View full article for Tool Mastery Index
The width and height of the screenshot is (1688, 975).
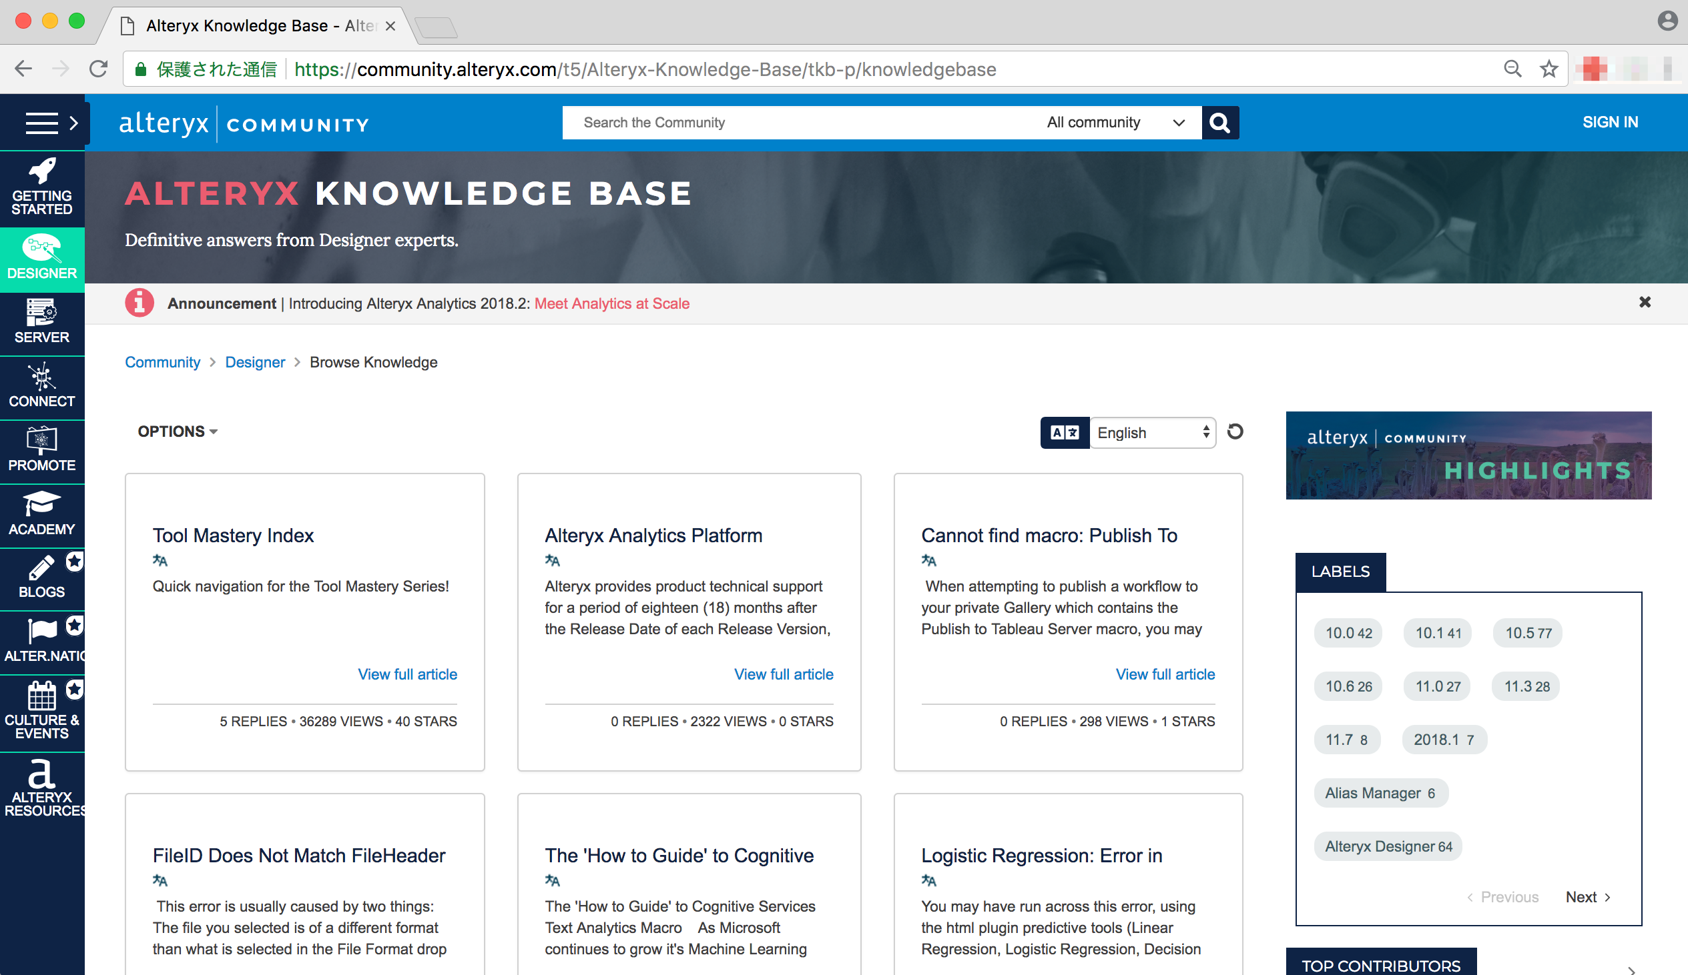click(407, 674)
